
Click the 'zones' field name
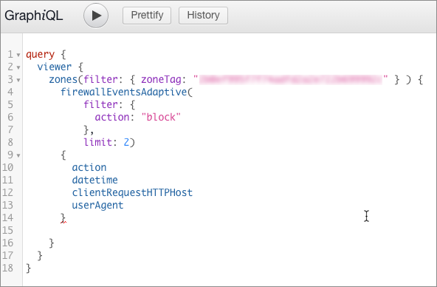point(63,79)
